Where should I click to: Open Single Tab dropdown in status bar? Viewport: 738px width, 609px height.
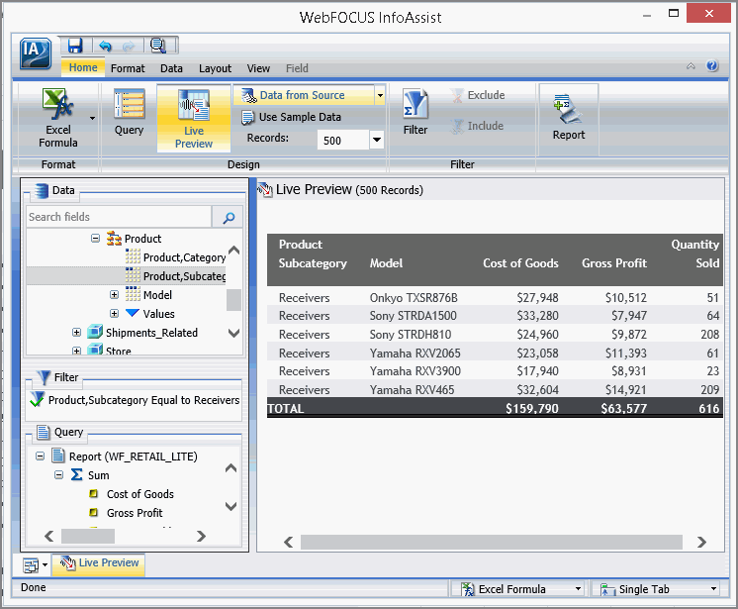[x=713, y=589]
